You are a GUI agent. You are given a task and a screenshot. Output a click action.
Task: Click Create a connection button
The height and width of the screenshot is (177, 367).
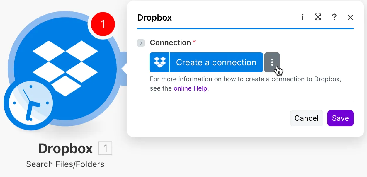click(x=216, y=62)
